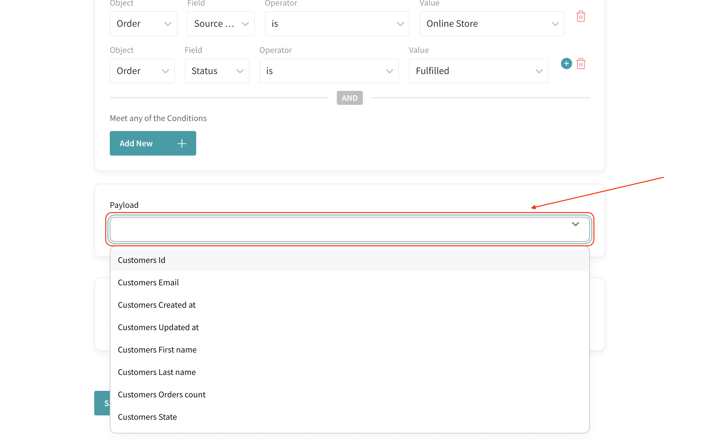Viewport: 704px width, 440px height.
Task: Choose Customers Updated at option
Action: click(x=158, y=327)
